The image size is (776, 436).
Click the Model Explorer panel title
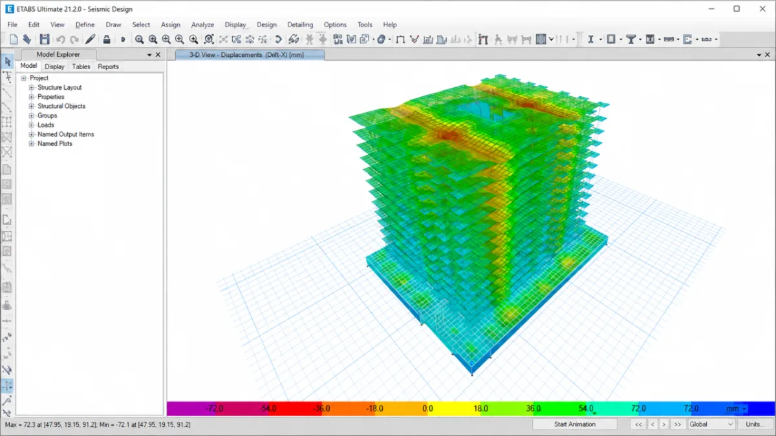pos(58,55)
